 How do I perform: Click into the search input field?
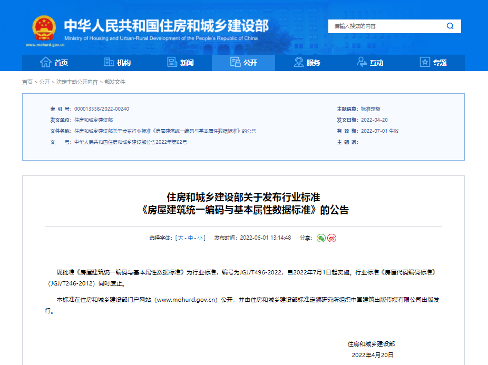(x=385, y=26)
